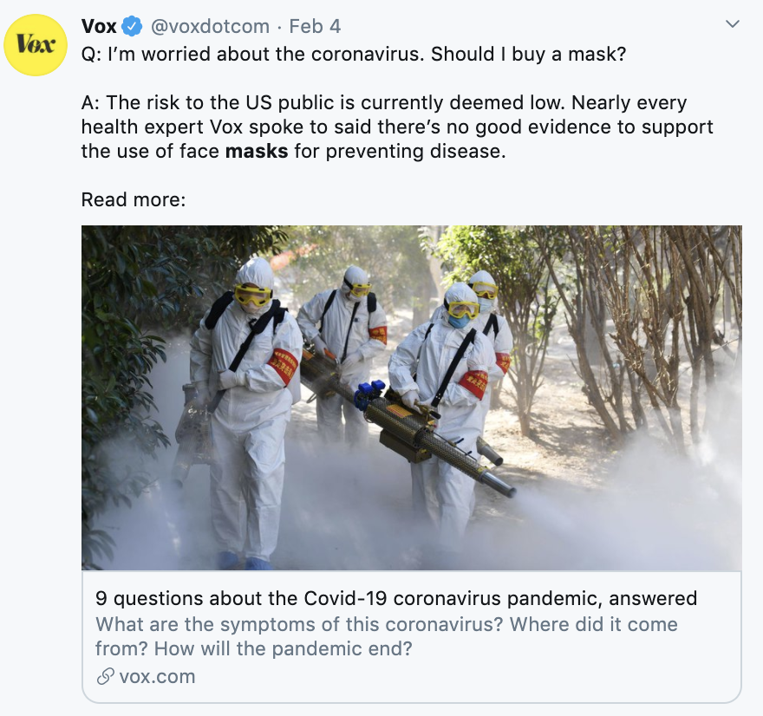Screen dimensions: 763x716
Task: Open the yellow Vox profile avatar
Action: click(36, 45)
